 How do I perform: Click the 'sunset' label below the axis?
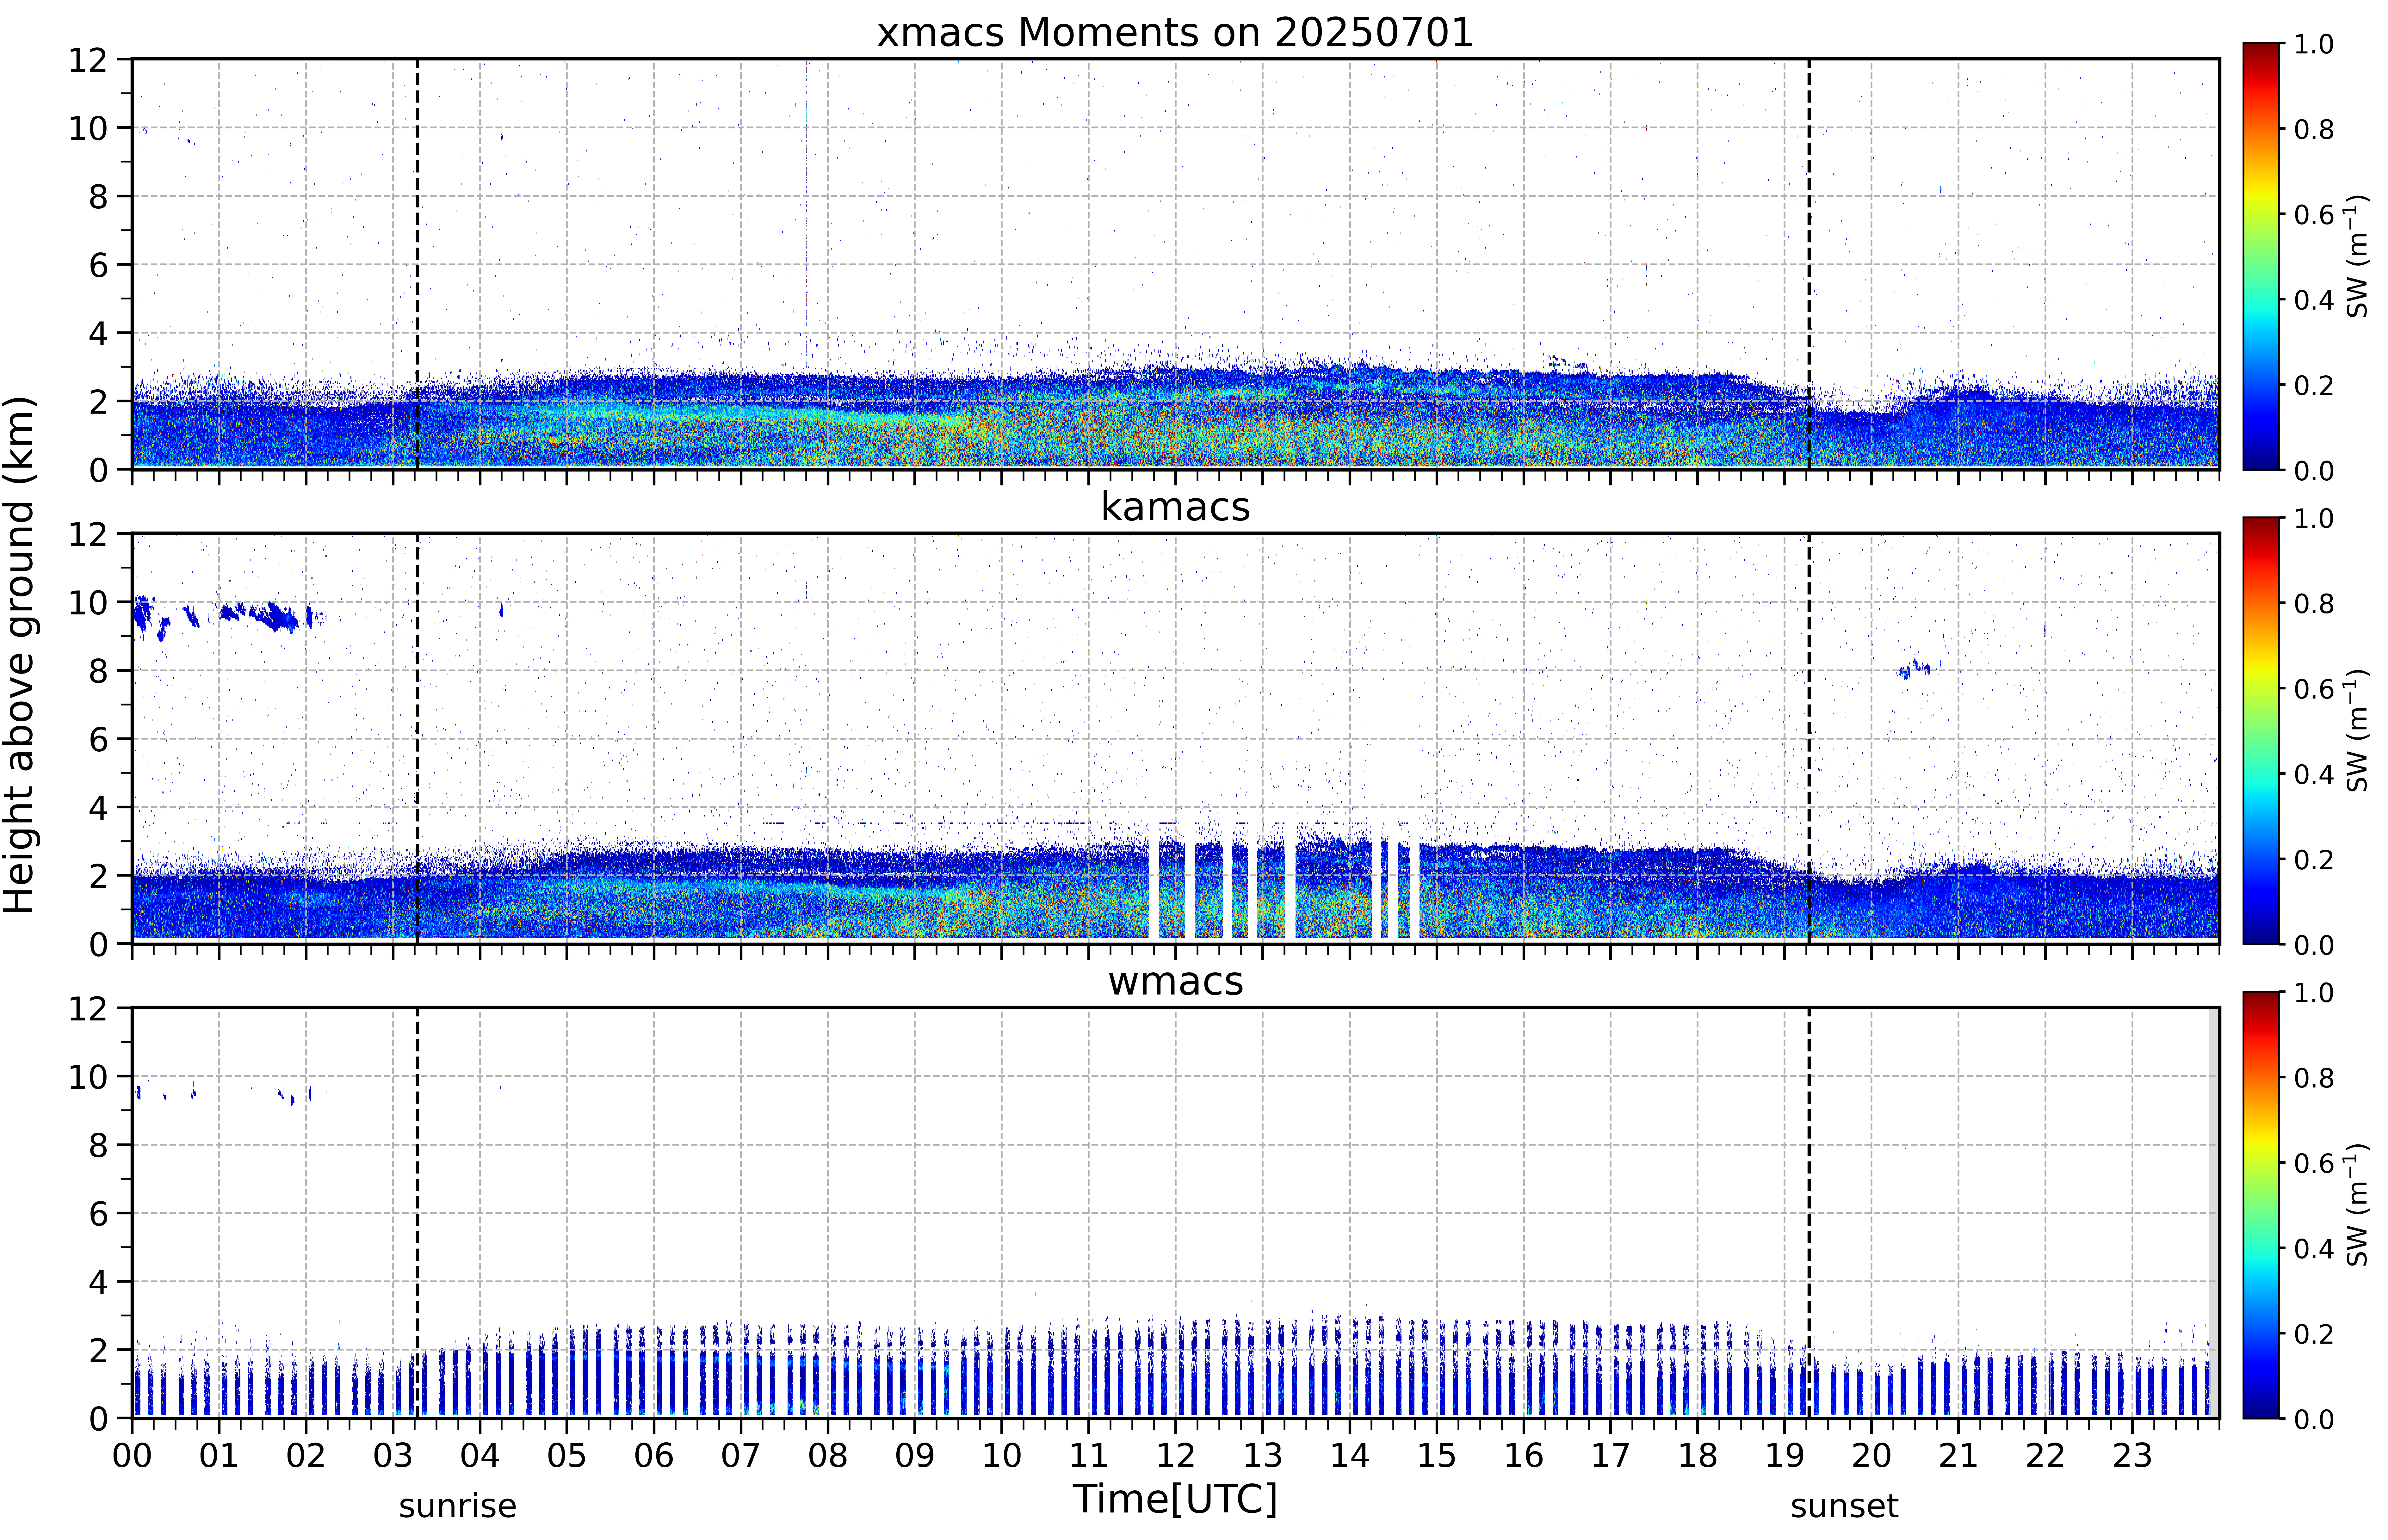(1844, 1506)
